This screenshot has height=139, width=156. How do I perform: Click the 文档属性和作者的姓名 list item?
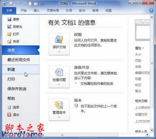pyautogui.click(x=97, y=84)
